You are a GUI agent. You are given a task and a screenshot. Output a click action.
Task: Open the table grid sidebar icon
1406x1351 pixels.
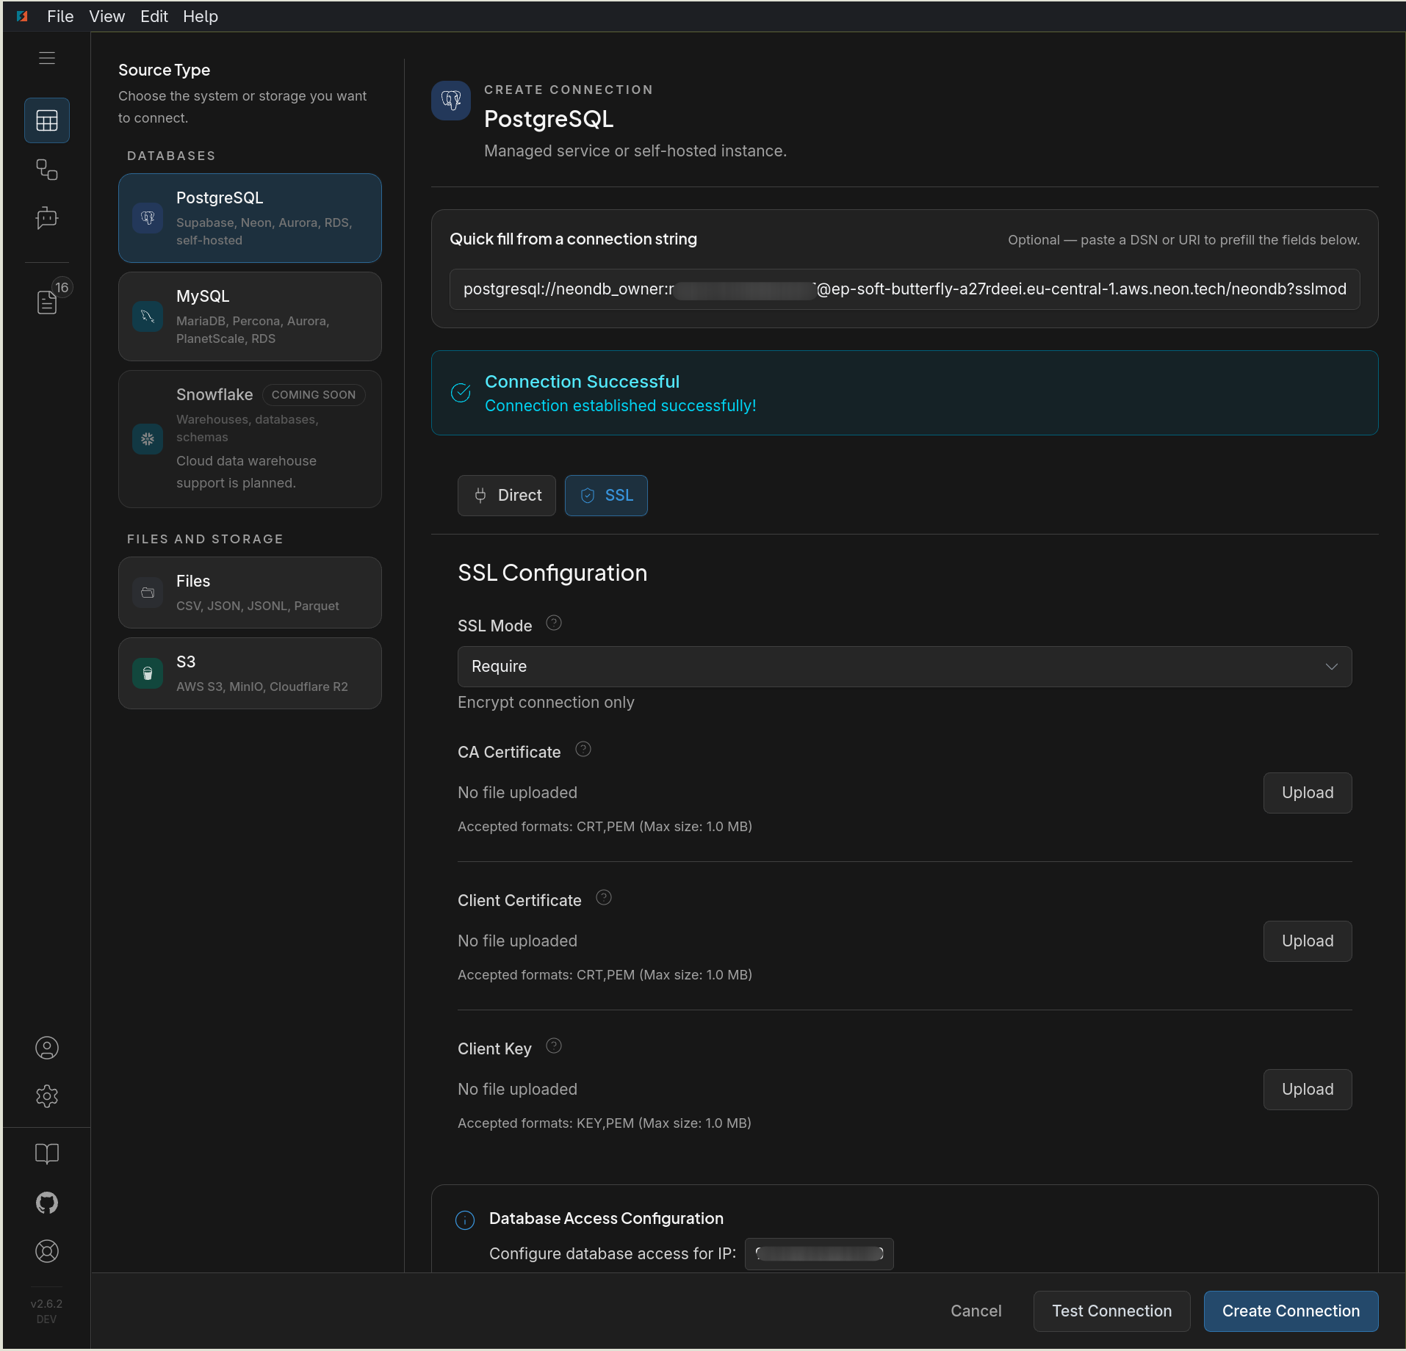point(47,120)
